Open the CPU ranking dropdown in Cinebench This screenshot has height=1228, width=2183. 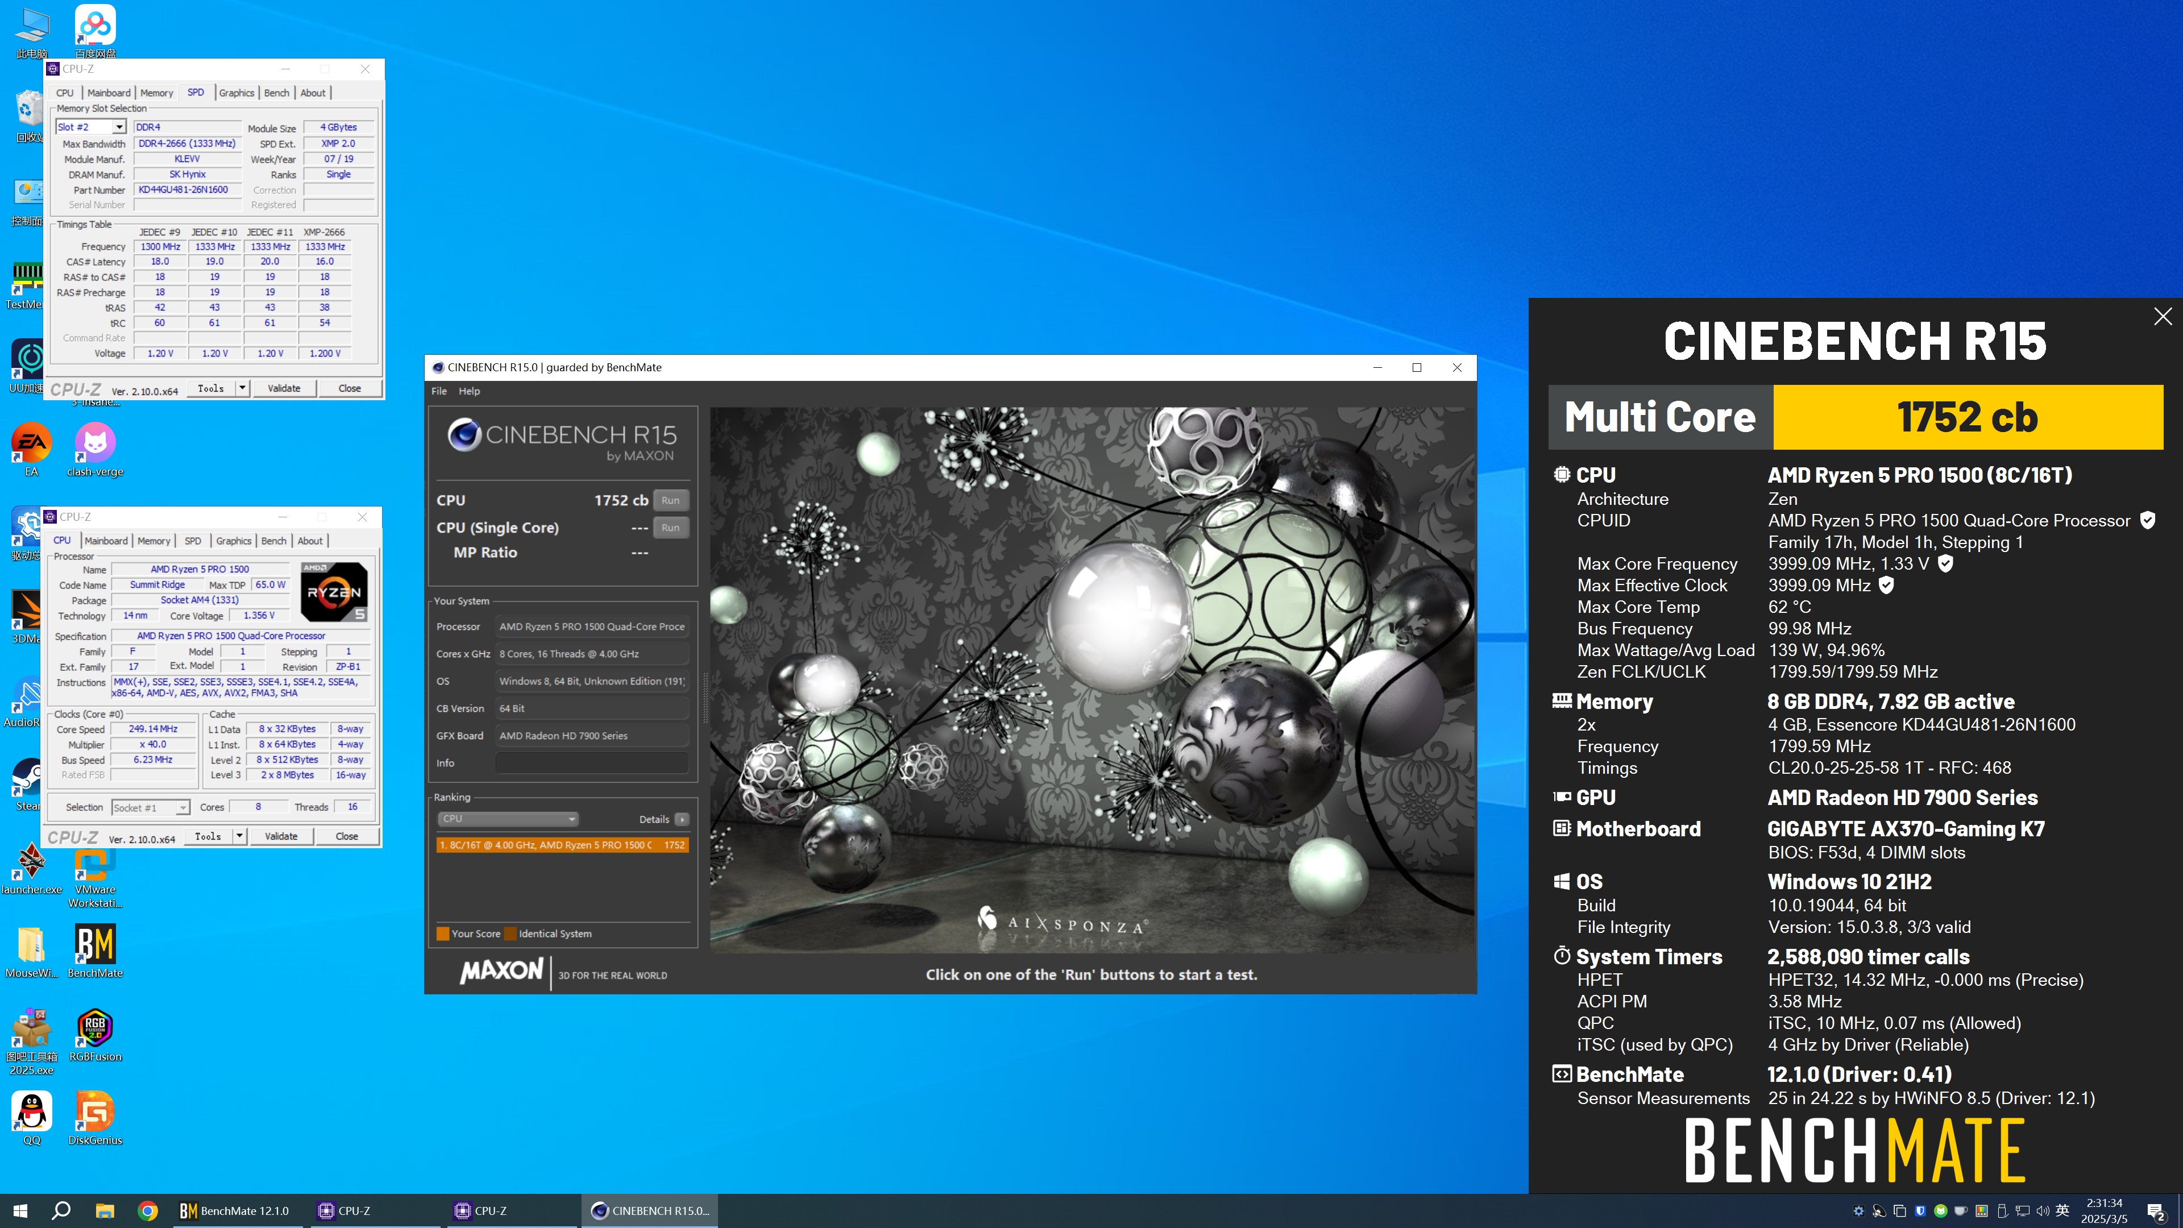pyautogui.click(x=508, y=819)
